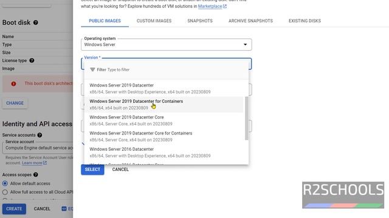Viewport: 389px width, 218px height.
Task: Click the Access scopes help icon
Action: tap(36, 174)
